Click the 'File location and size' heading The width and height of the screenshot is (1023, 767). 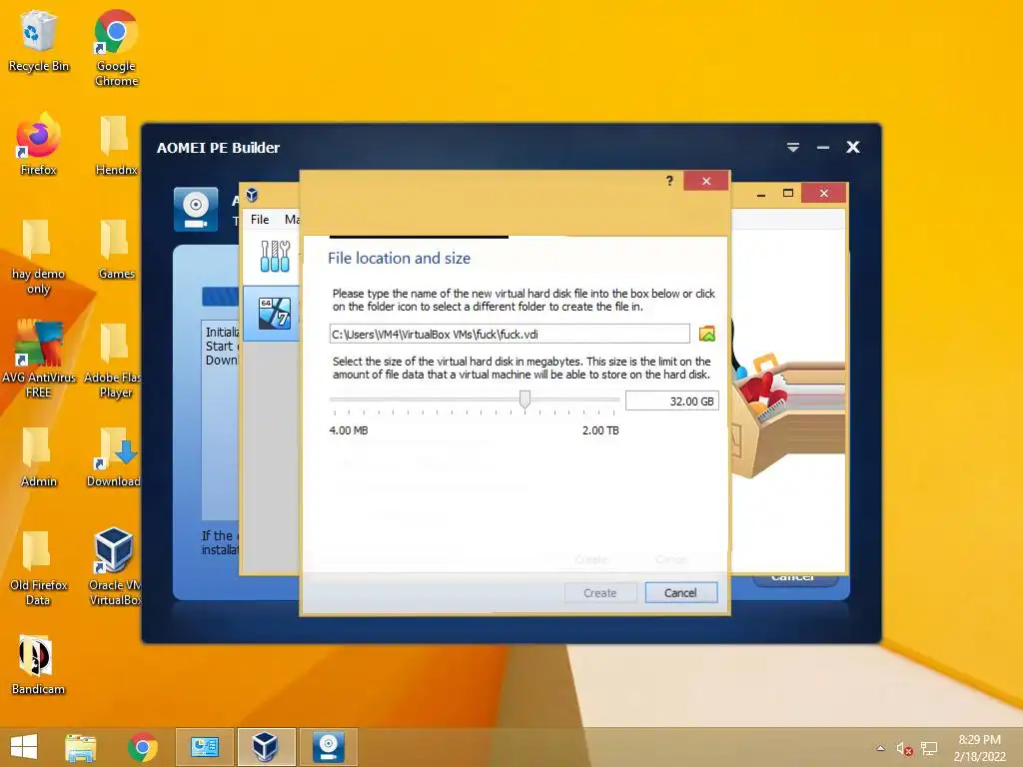(x=399, y=259)
